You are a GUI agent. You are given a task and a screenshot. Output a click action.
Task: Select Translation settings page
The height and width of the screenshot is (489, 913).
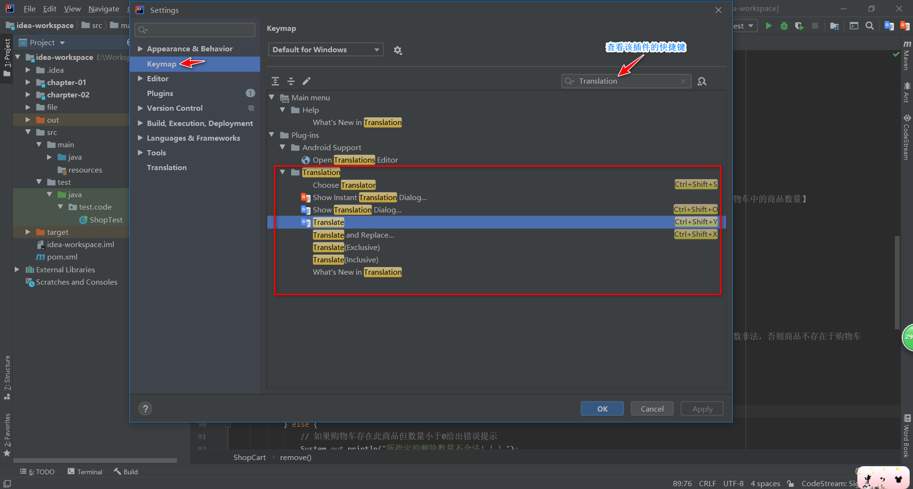[195, 167]
